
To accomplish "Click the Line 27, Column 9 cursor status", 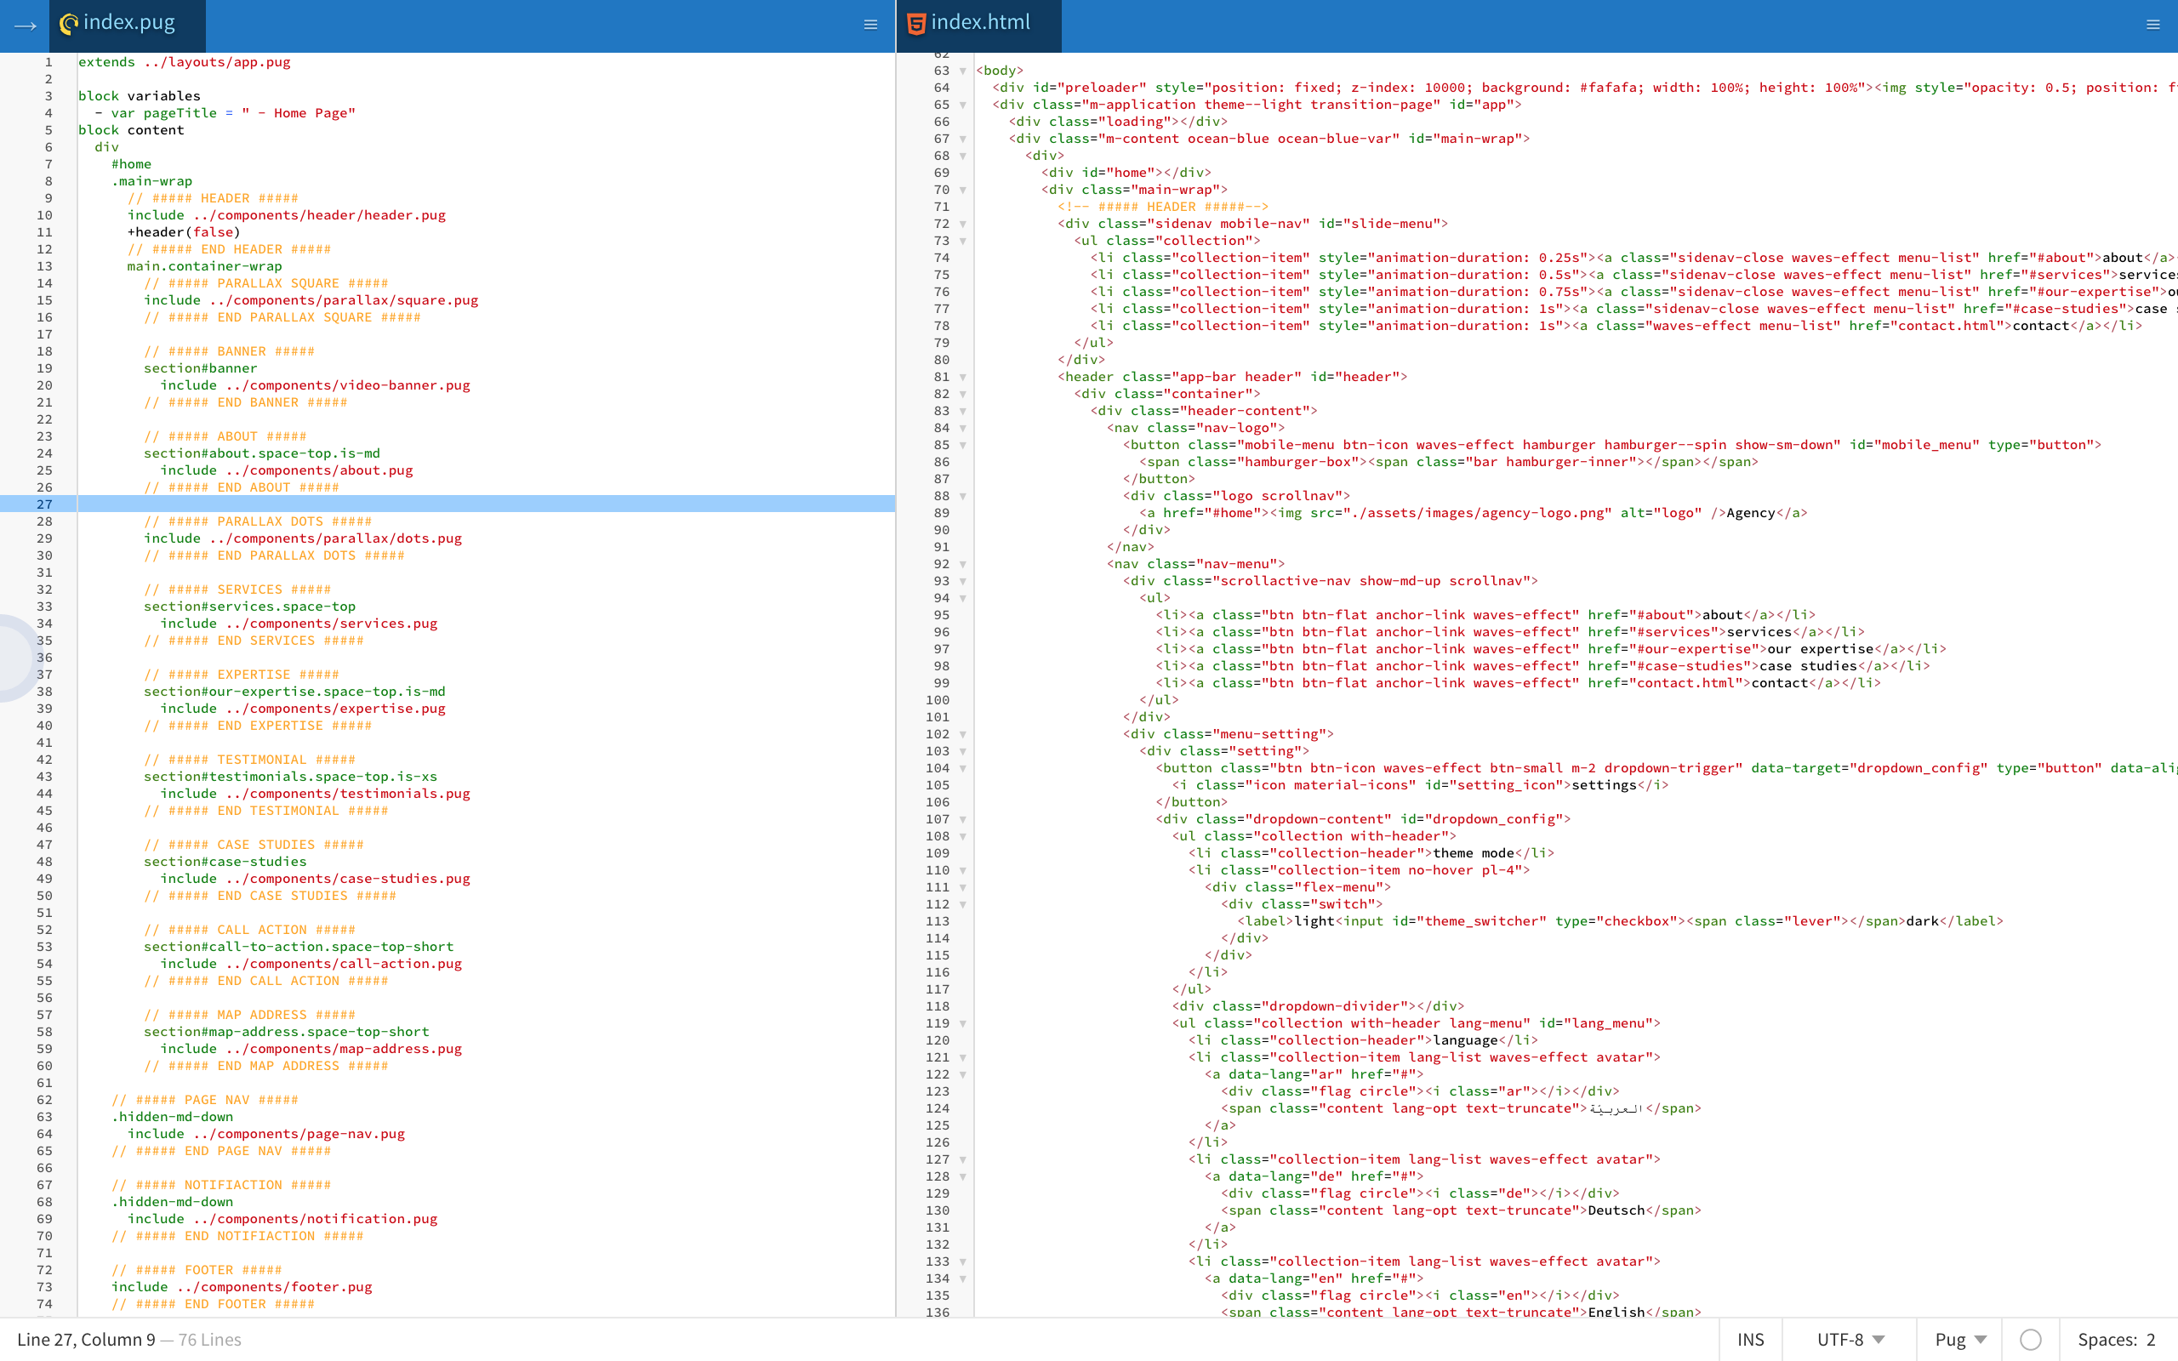I will click(85, 1340).
